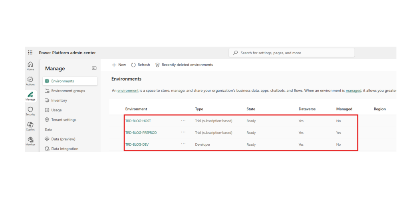Open the app launcher waffle icon
This screenshot has width=409, height=202.
pyautogui.click(x=30, y=53)
